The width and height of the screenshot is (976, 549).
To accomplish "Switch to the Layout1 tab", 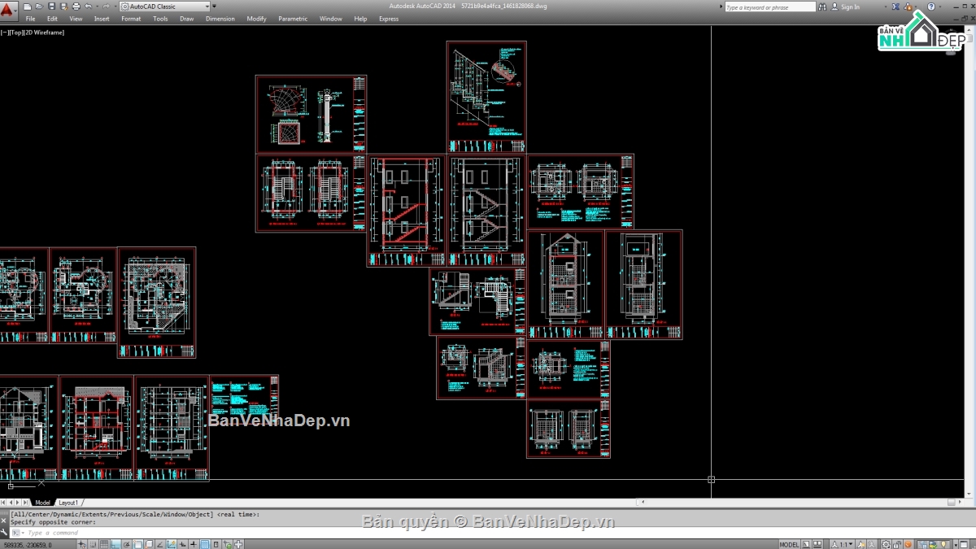I will [x=69, y=503].
